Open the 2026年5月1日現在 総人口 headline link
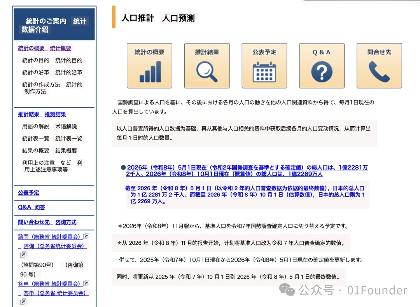The width and height of the screenshot is (420, 307). [x=247, y=171]
